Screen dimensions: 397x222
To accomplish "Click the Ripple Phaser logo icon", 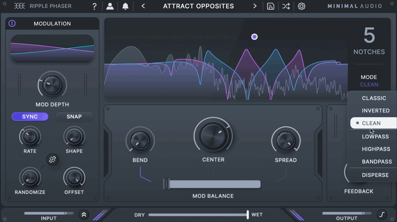I will (19, 6).
